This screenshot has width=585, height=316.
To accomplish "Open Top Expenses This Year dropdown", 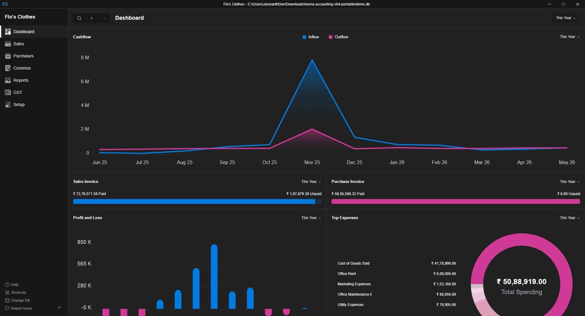I will [569, 218].
